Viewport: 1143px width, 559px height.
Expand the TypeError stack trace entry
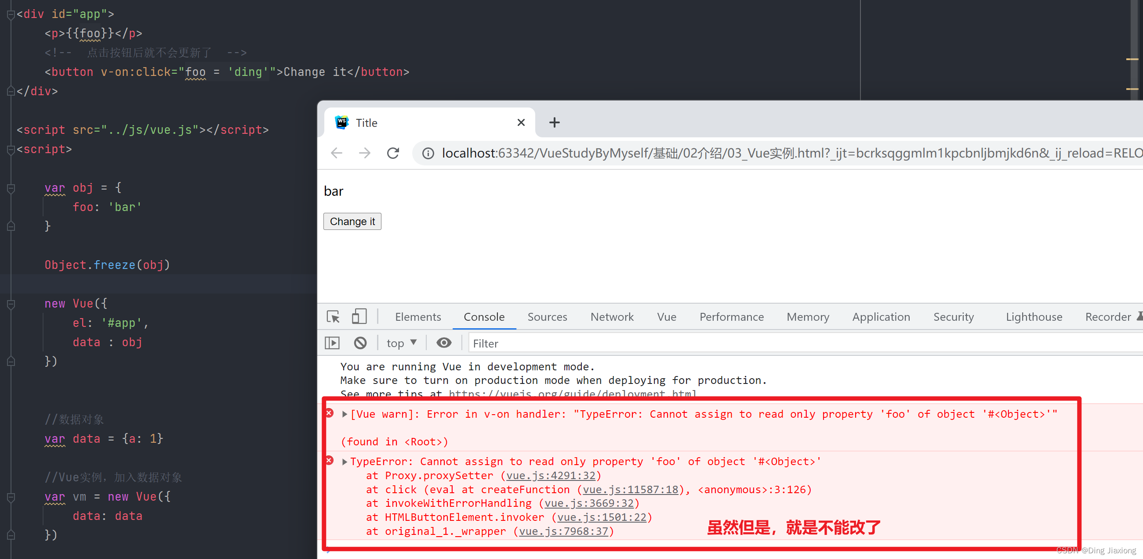tap(345, 462)
